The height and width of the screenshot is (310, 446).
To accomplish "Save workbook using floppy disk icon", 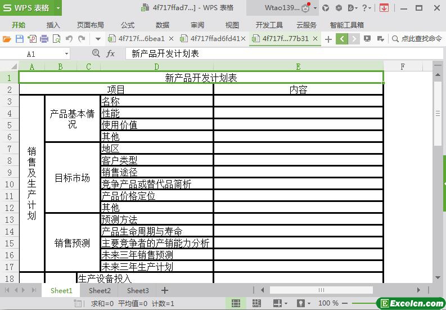I will (19, 39).
